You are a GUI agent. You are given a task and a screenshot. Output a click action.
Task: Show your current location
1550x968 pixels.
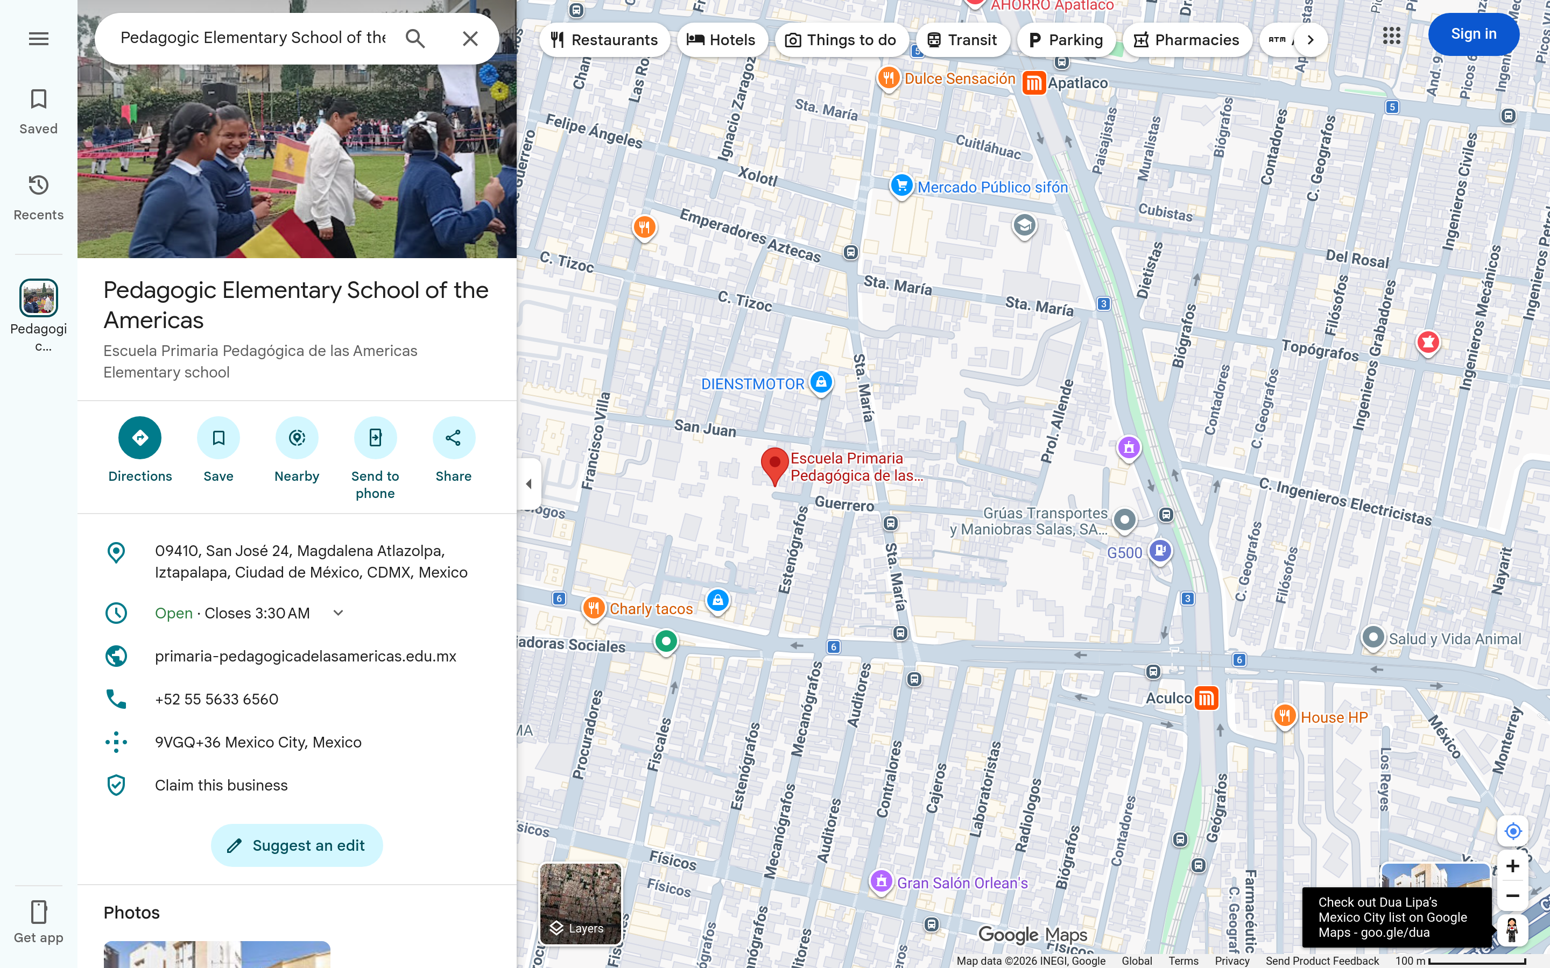tap(1513, 831)
